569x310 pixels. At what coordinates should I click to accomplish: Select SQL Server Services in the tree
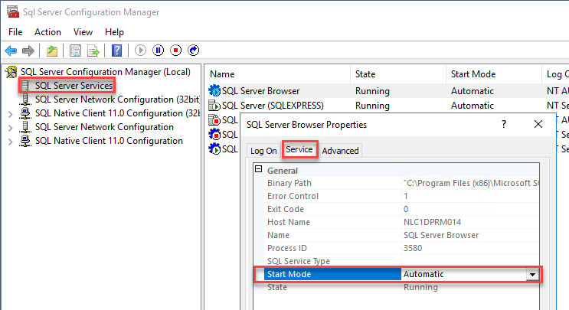73,86
